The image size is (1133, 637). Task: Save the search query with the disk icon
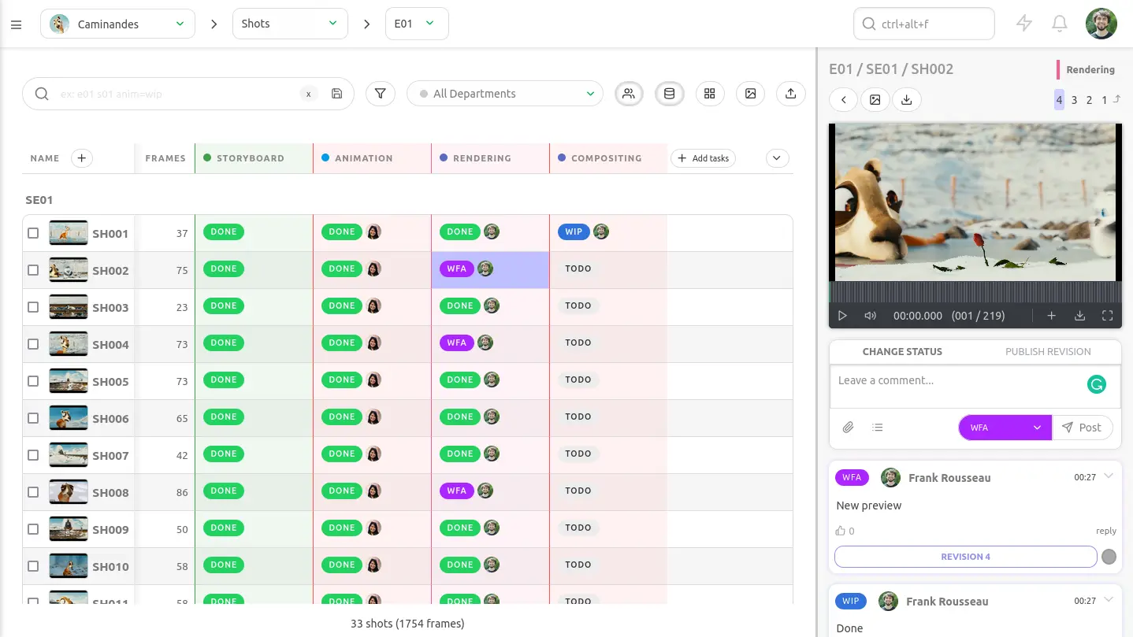[337, 94]
